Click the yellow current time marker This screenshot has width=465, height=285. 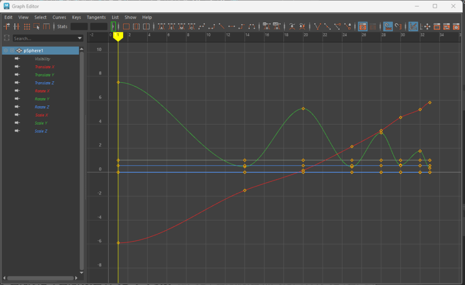pyautogui.click(x=118, y=35)
